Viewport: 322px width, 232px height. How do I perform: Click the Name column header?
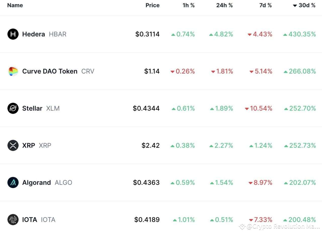coord(15,5)
